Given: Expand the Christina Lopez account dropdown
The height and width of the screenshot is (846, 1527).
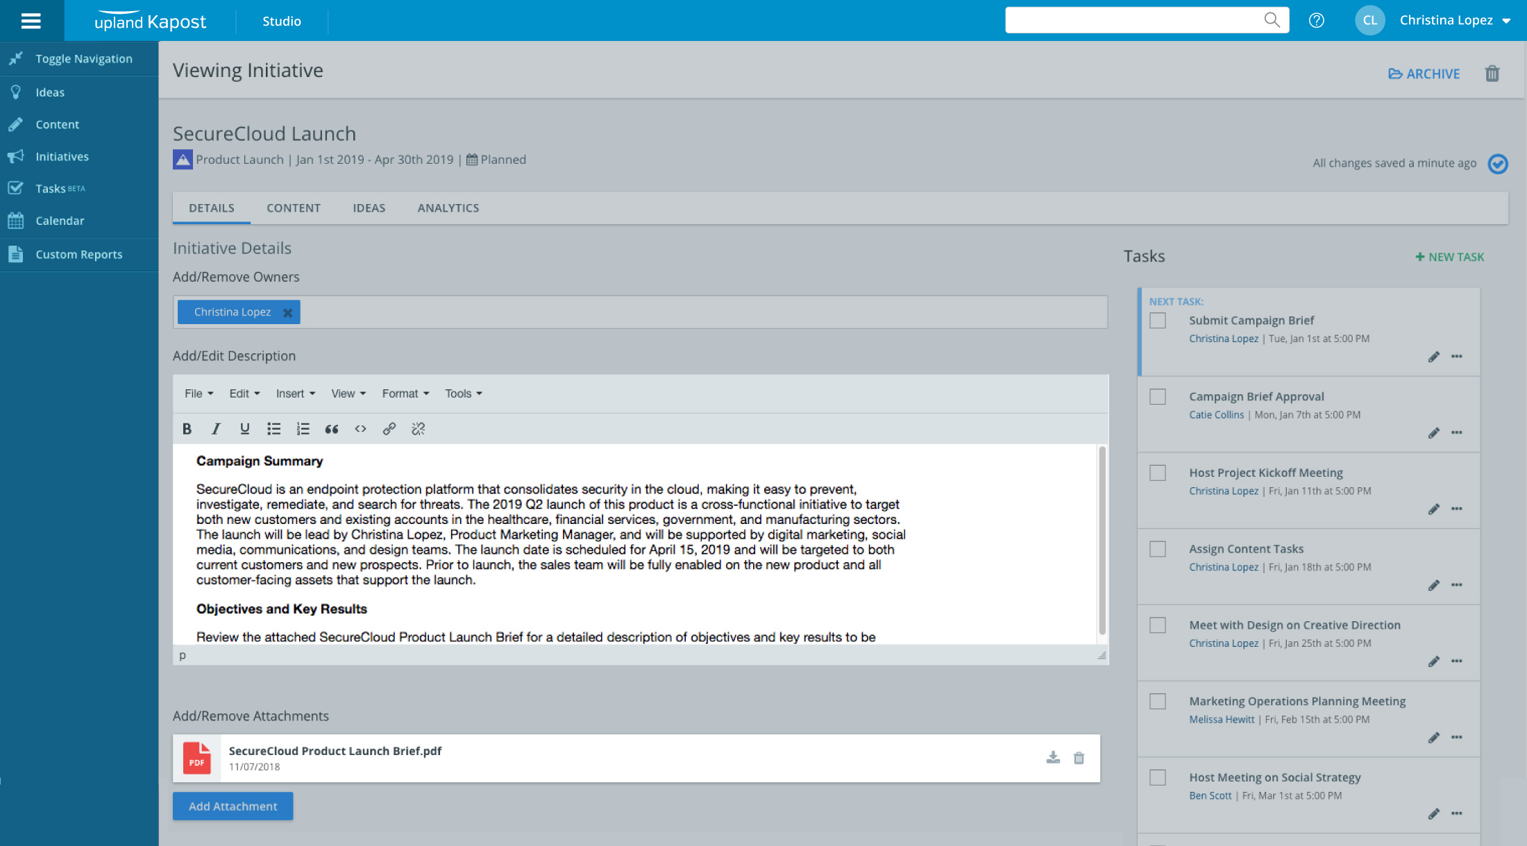Looking at the screenshot, I should [x=1506, y=21].
